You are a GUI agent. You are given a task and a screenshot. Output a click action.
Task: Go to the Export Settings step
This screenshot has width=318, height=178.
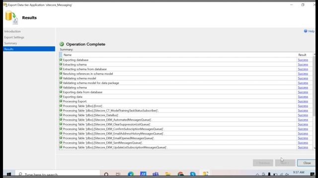tap(14, 38)
